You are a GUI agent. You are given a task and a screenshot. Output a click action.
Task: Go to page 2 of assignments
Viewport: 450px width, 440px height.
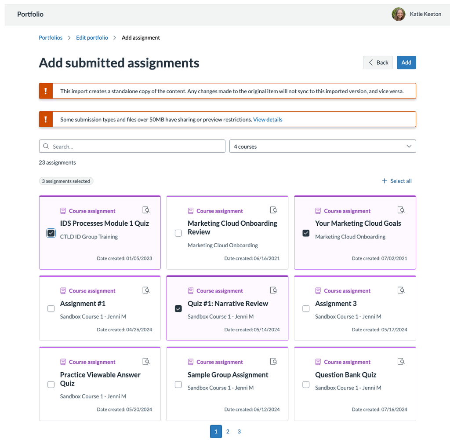point(228,431)
